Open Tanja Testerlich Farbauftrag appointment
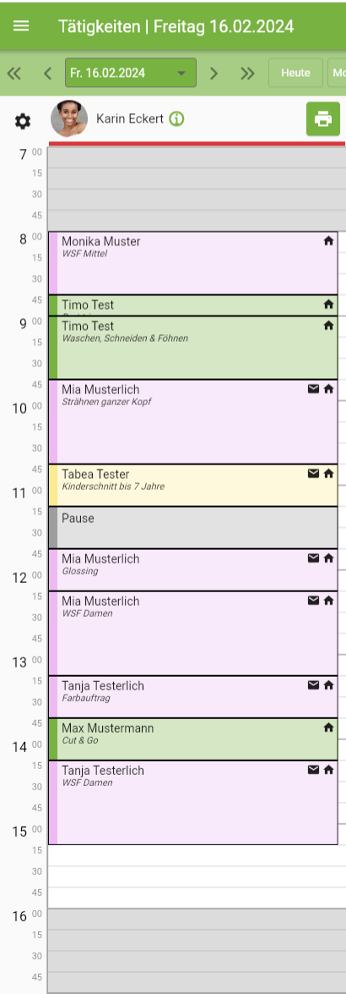 193,697
